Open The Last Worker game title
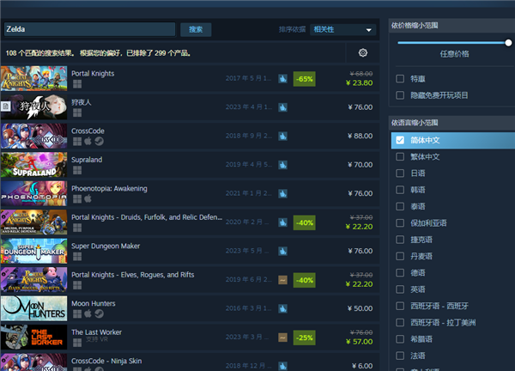The image size is (515, 371). pos(96,332)
